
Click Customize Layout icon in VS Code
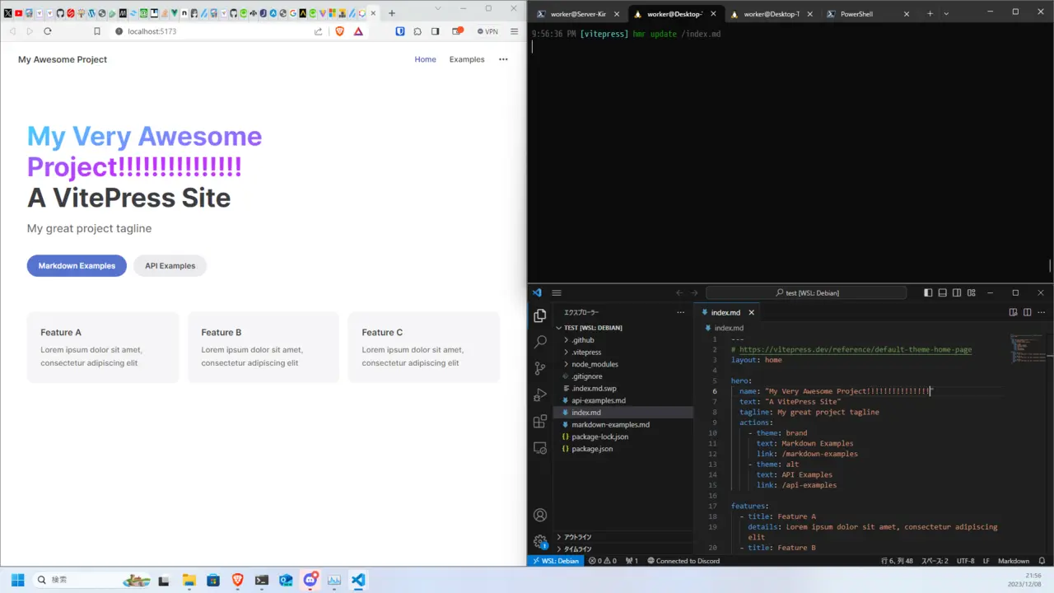[972, 292]
